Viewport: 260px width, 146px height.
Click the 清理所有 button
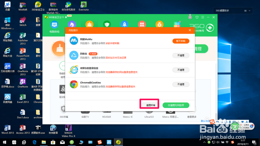click(151, 105)
